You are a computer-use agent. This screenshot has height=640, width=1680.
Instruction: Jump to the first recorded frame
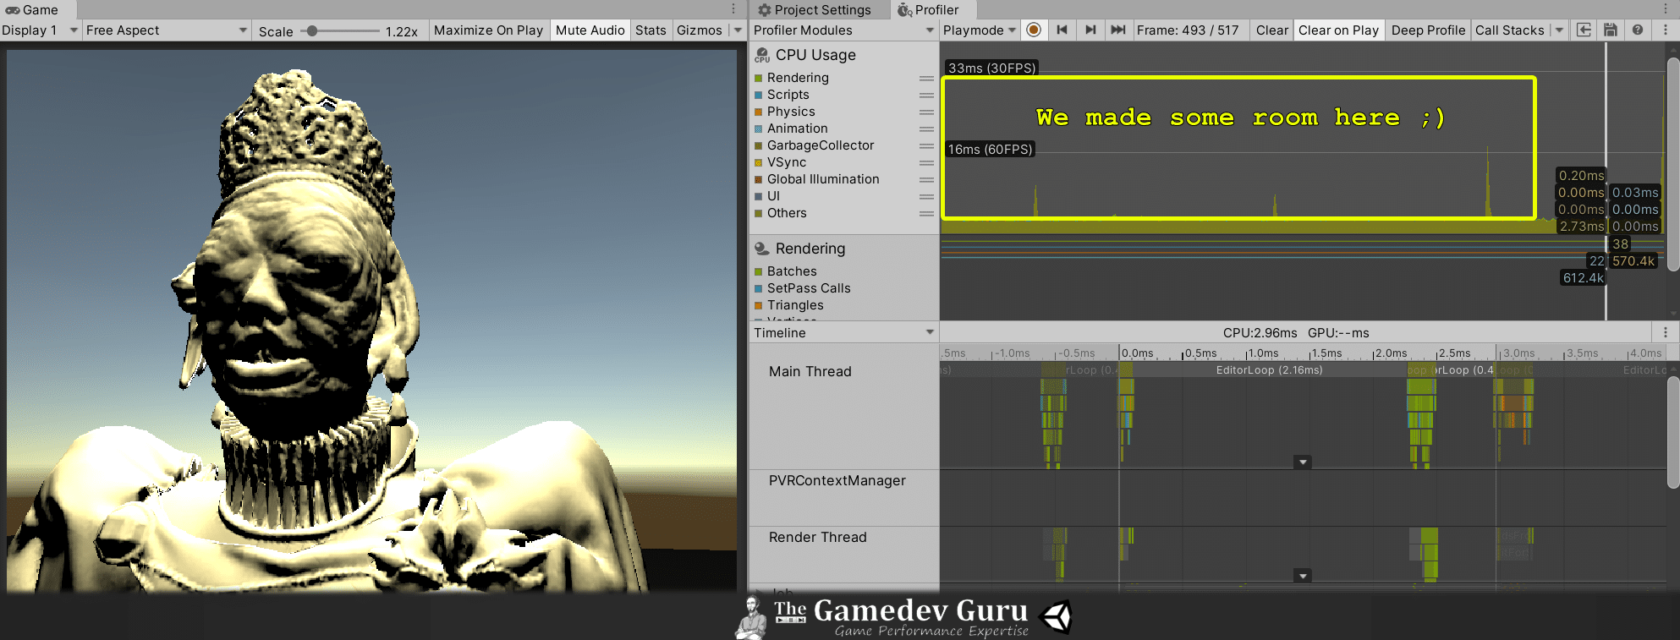coord(1062,30)
